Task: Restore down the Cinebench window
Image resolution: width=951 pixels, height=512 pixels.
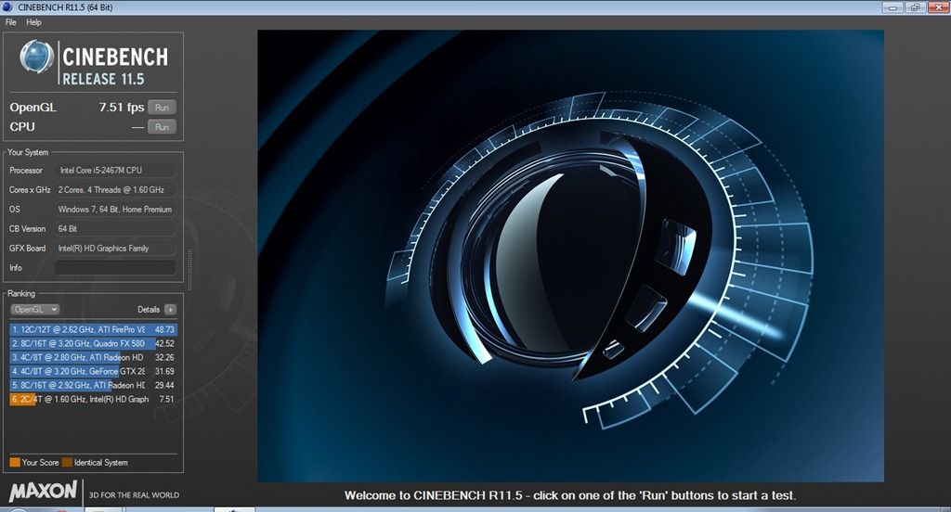Action: click(x=915, y=7)
